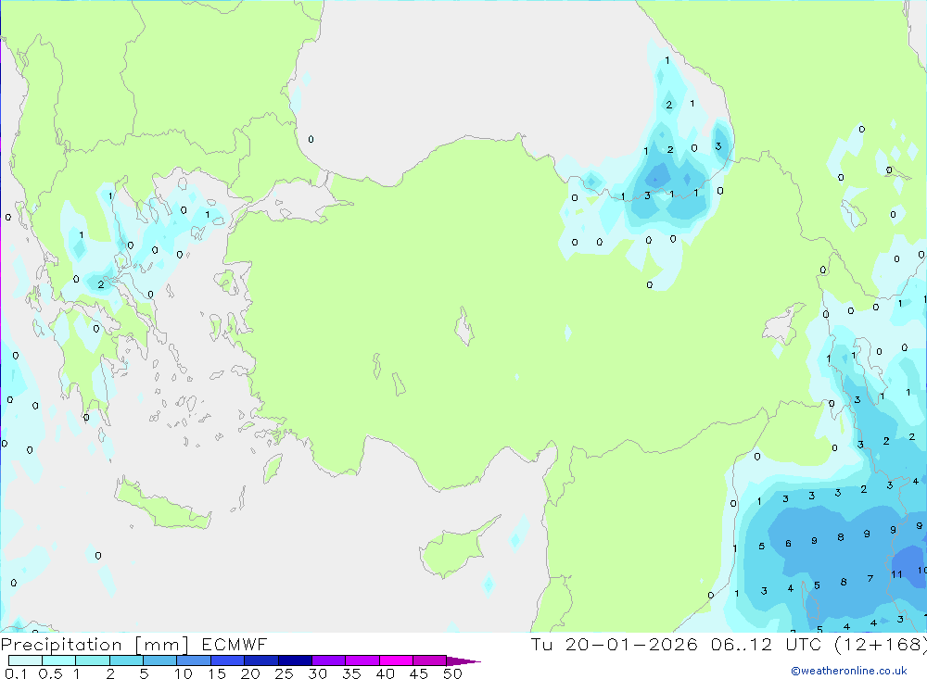Image resolution: width=927 pixels, height=679 pixels.
Task: Click the legend label '35'
Action: [351, 673]
